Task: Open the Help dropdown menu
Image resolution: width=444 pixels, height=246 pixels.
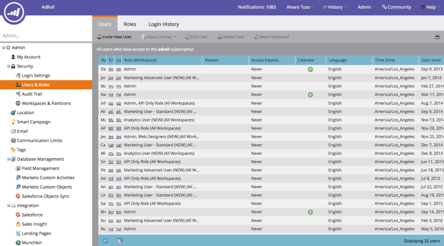Action: [x=430, y=7]
